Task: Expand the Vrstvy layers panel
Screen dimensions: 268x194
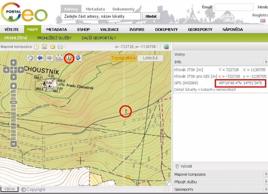Action: click(x=180, y=54)
